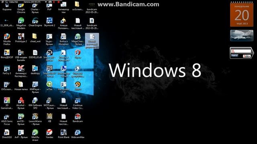Viewport: 257px width, 144px height.
Task: Select the KM-Software SPD icon
Action: (x=35, y=103)
